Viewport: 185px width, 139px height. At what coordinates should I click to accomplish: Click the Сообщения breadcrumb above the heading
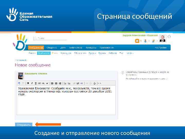coord(21,60)
